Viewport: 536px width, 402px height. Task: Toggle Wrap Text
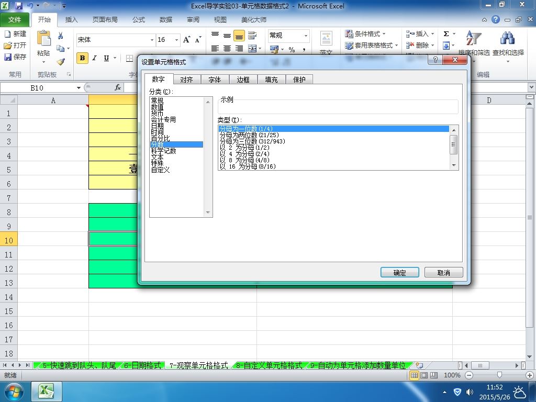click(252, 35)
